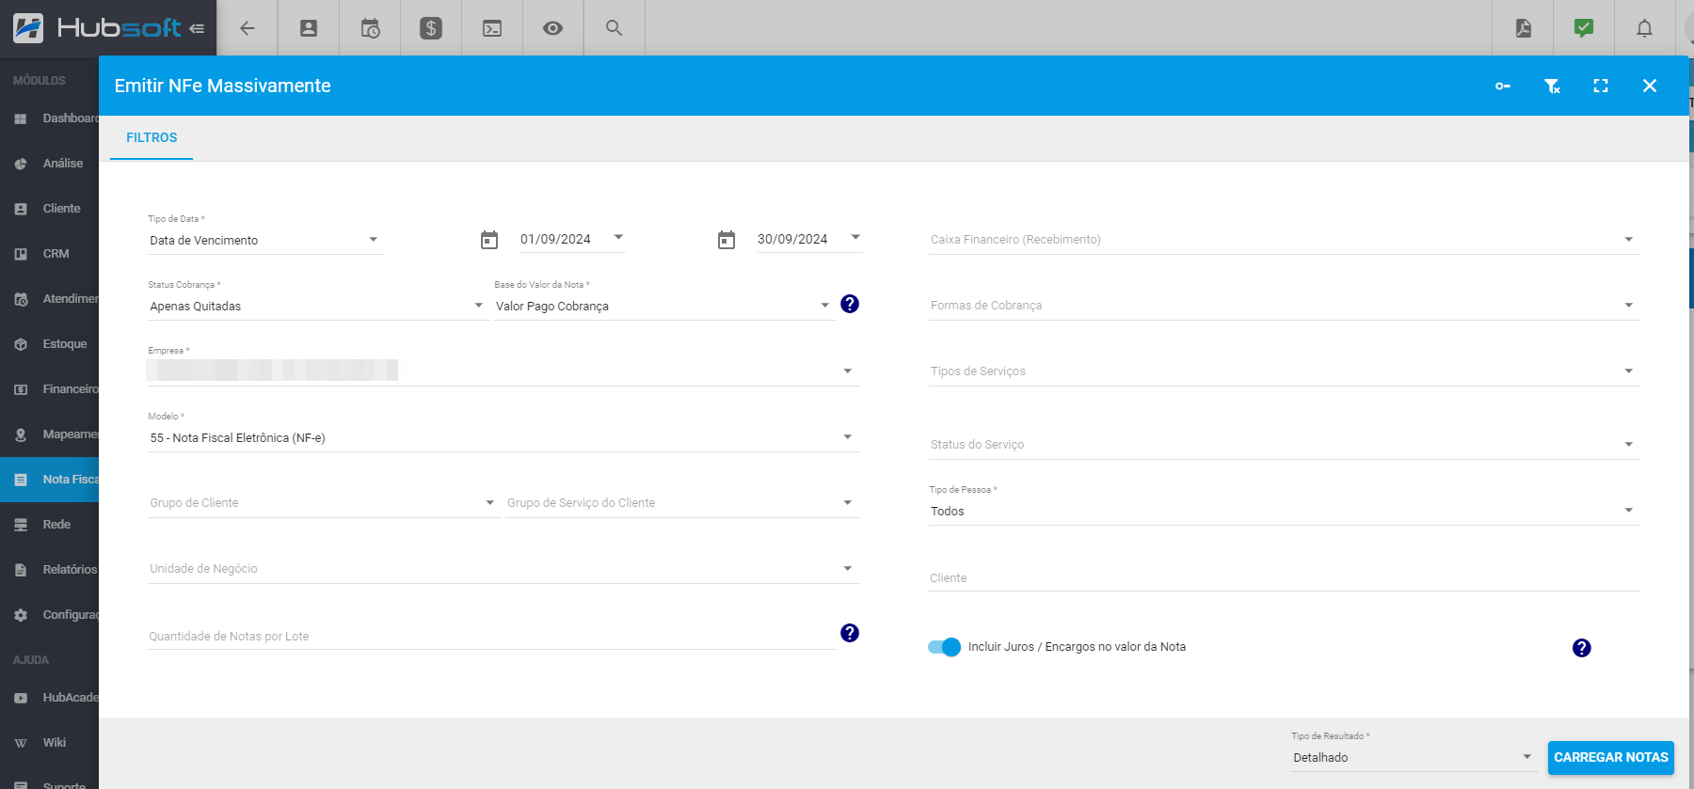Close the Emitir NFe Massivamente dialog
Screen dimensions: 1694x789
1650,86
